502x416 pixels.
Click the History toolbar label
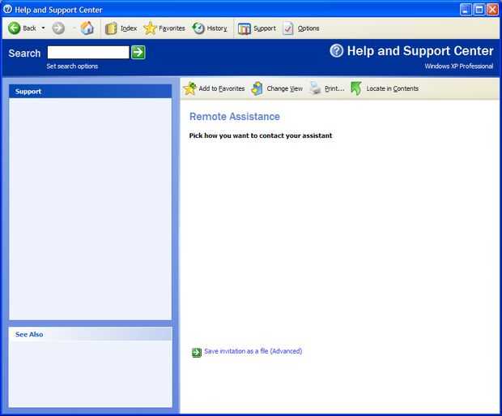click(217, 28)
